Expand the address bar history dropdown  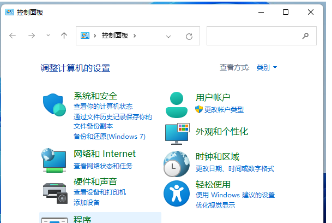point(168,37)
